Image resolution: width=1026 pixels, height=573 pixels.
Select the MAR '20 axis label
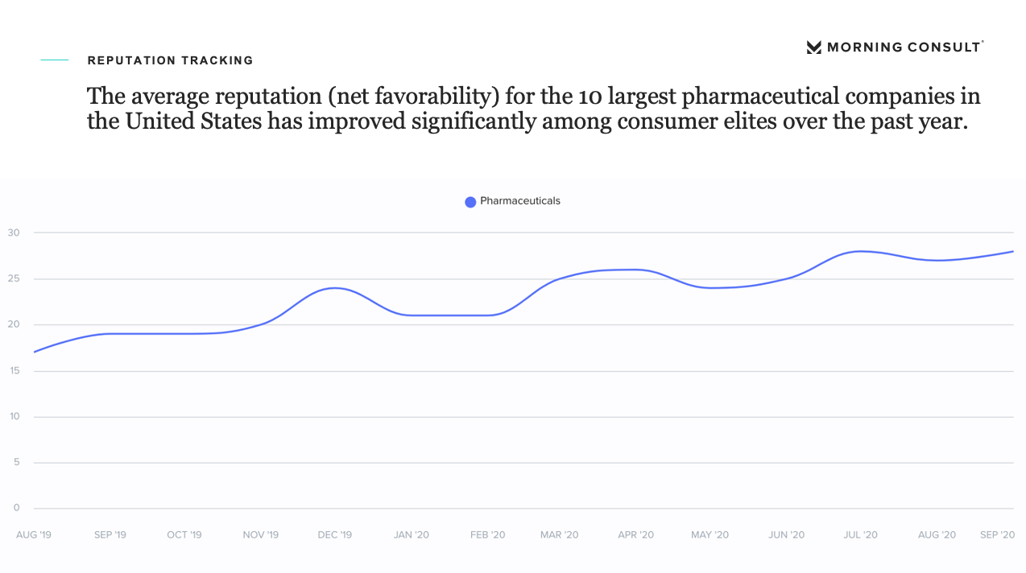coord(559,535)
